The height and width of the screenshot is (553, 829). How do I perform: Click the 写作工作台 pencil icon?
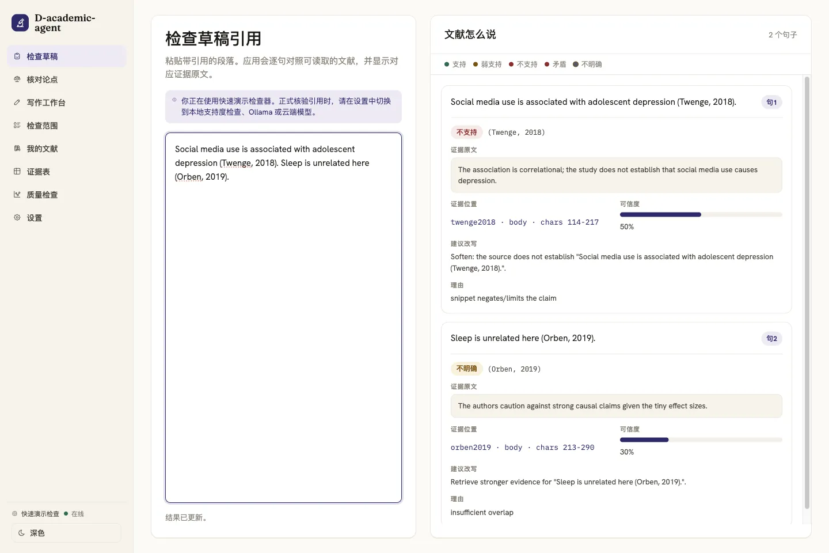click(x=17, y=103)
